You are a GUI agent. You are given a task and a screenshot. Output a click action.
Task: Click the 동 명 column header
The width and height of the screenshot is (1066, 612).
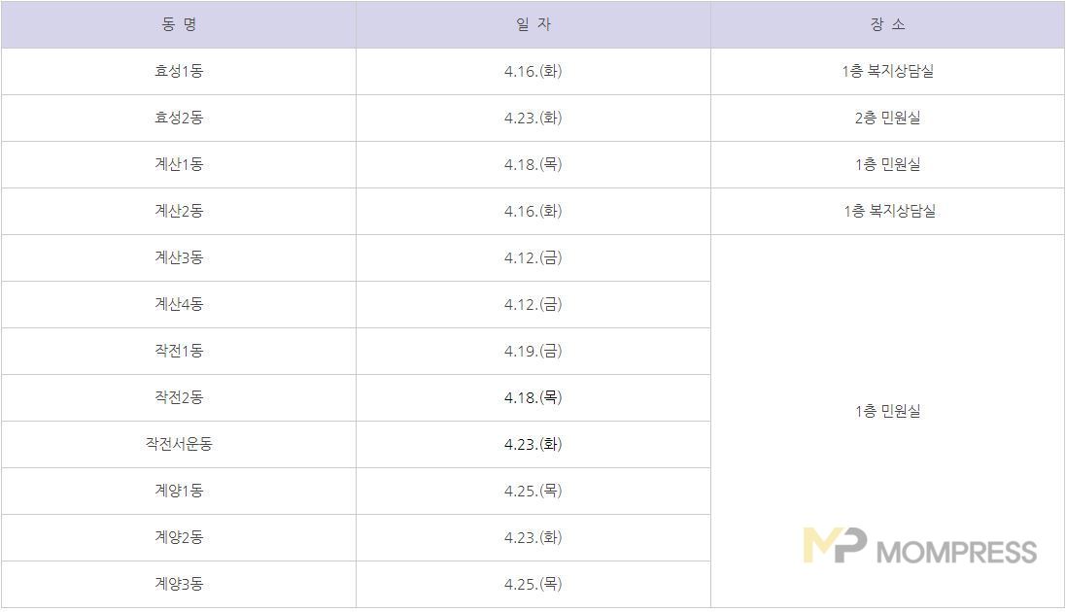click(x=179, y=24)
